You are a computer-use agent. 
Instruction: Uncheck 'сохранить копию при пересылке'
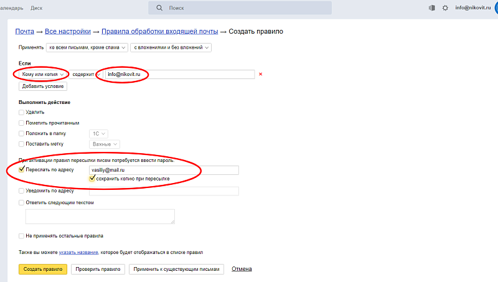point(93,179)
